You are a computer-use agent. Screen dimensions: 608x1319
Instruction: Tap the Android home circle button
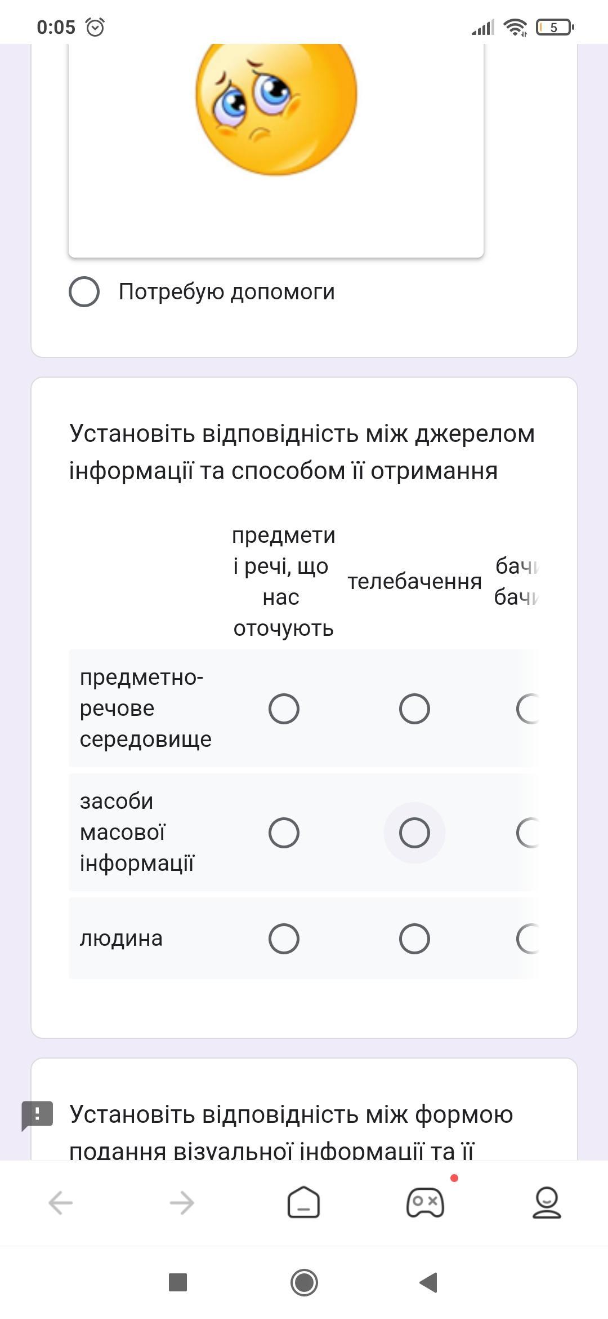click(304, 1282)
